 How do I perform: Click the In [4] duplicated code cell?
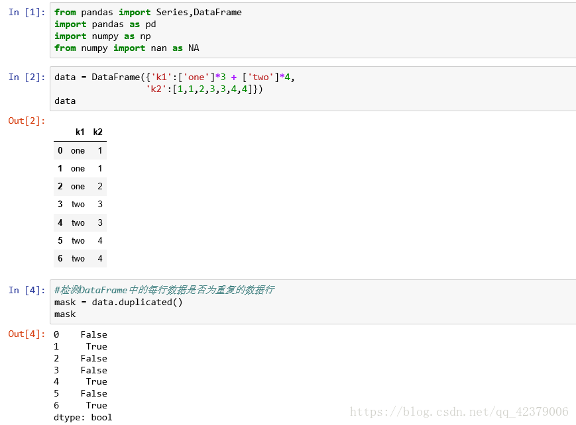point(313,302)
